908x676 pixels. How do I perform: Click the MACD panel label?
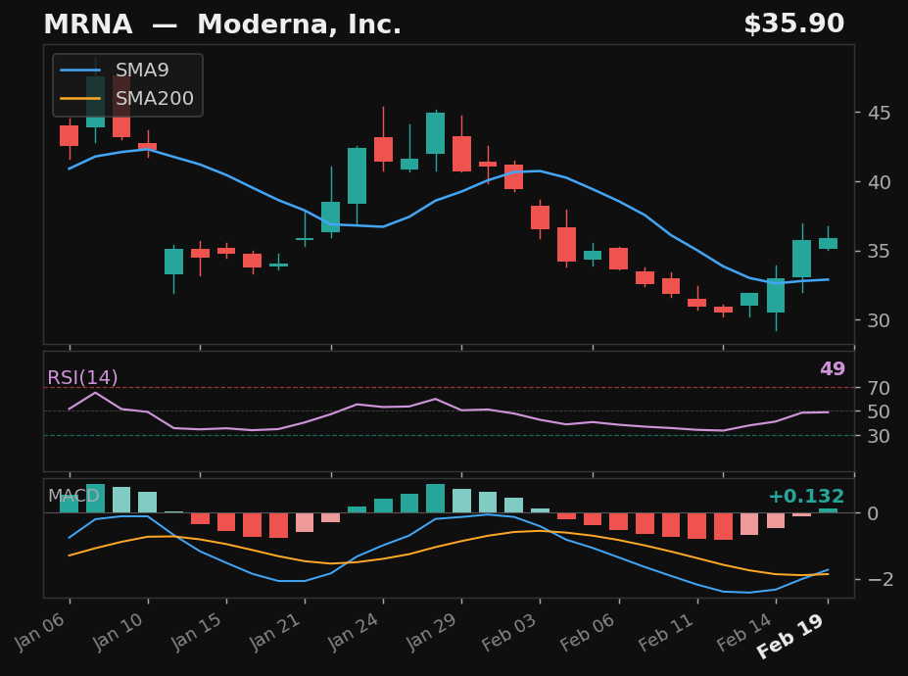[73, 496]
